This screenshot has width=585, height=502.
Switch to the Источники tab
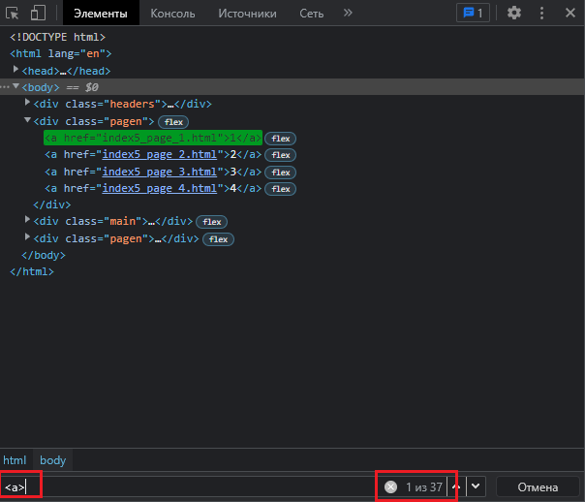(246, 14)
